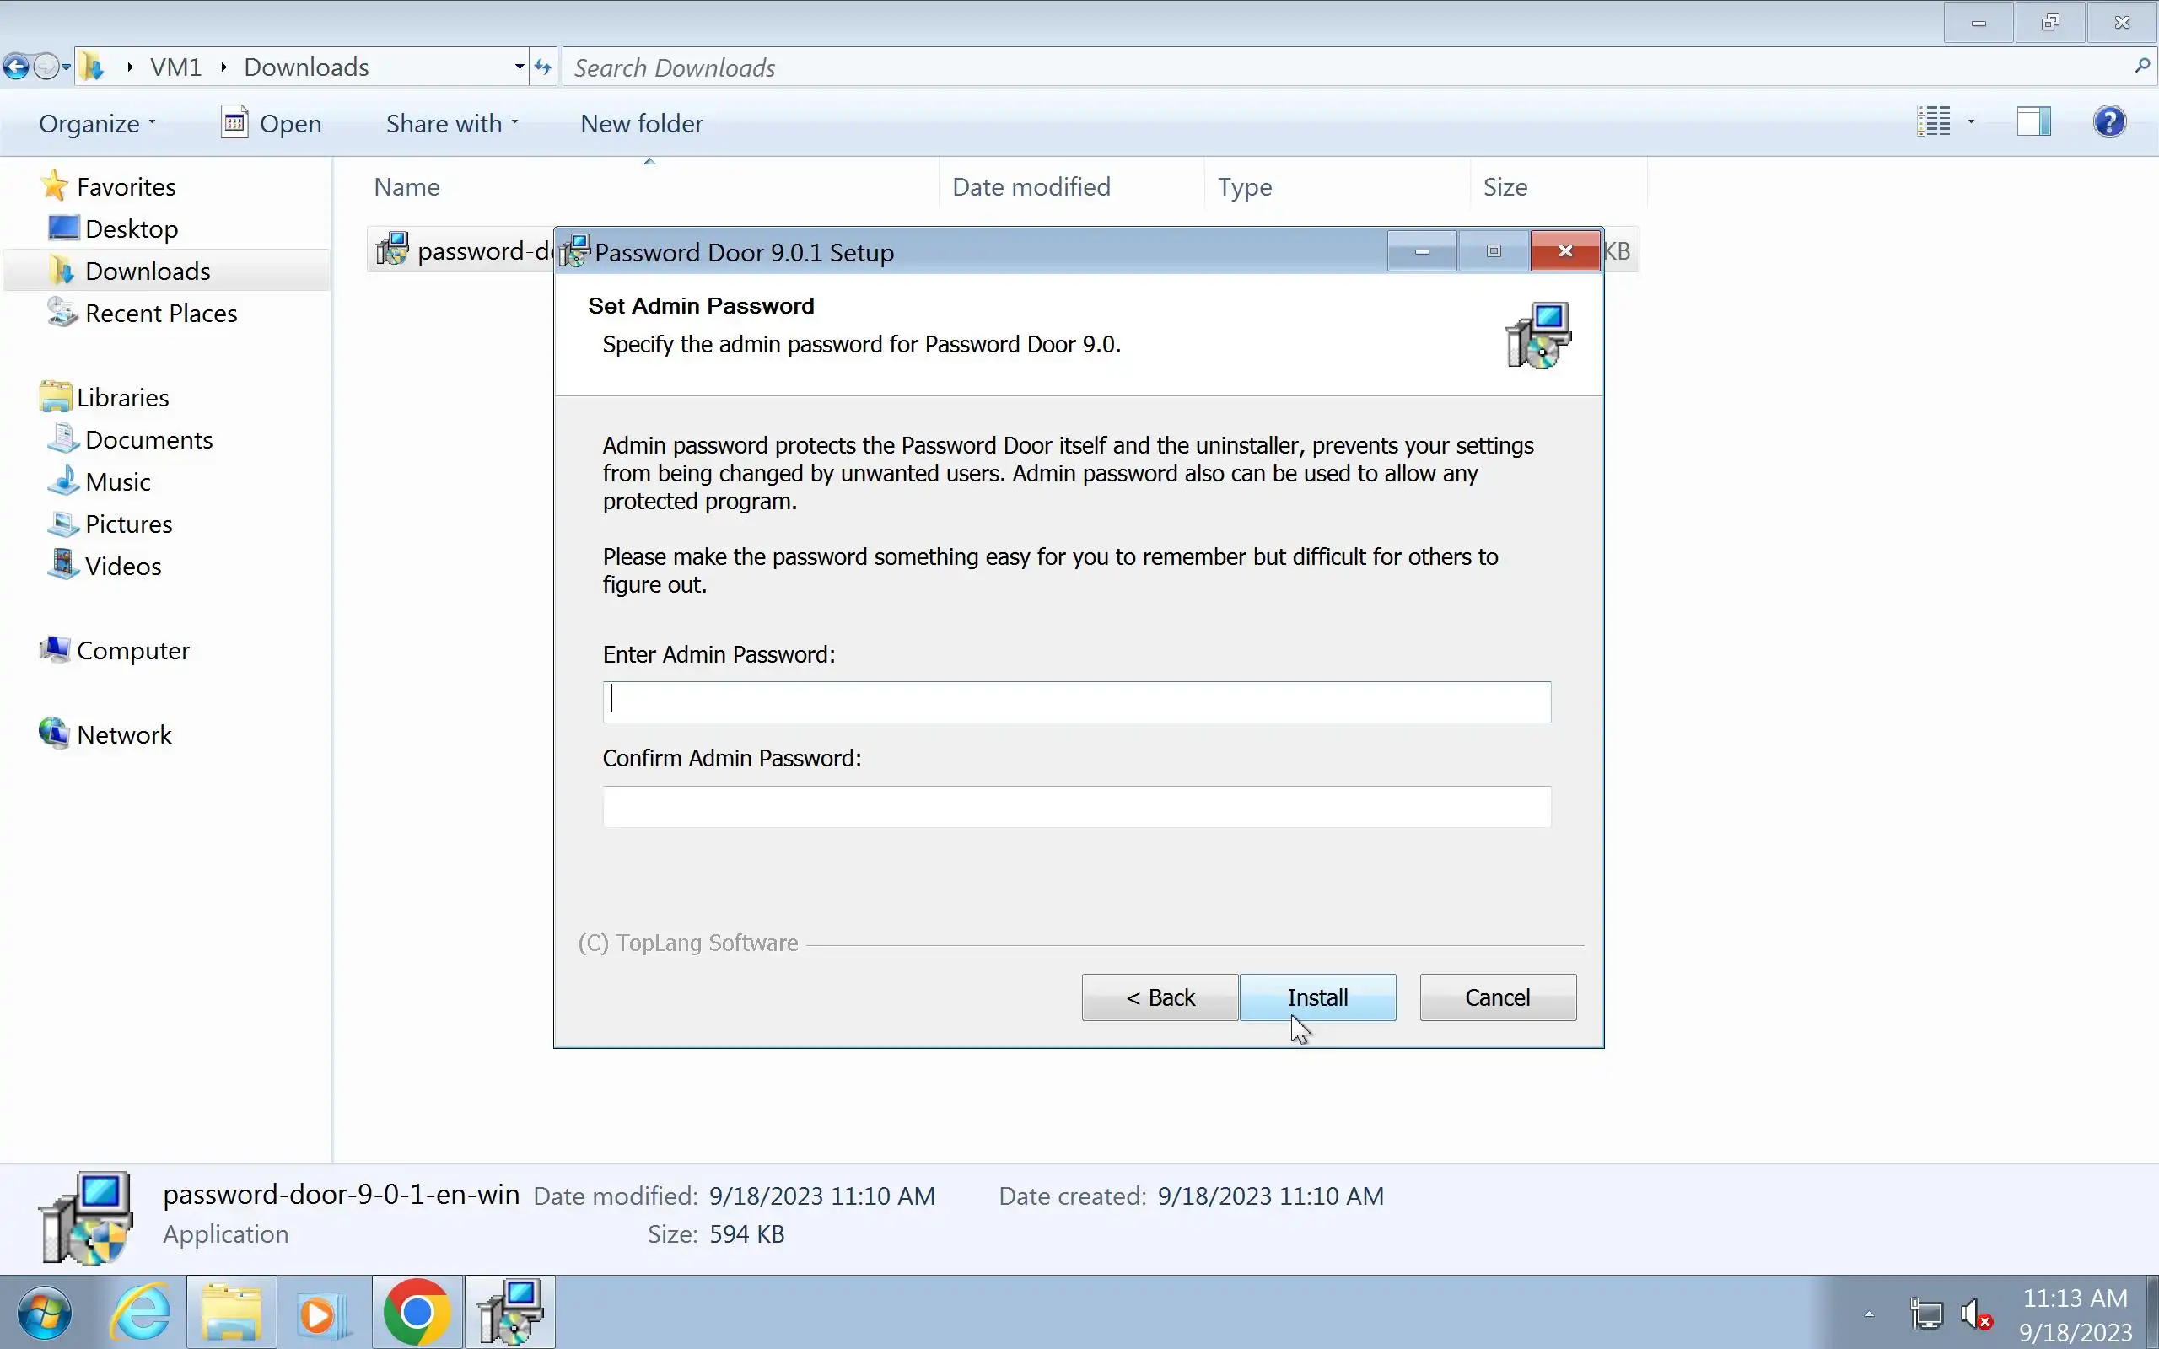Image resolution: width=2159 pixels, height=1349 pixels.
Task: Open the view options dropdown arrow
Action: (x=1971, y=121)
